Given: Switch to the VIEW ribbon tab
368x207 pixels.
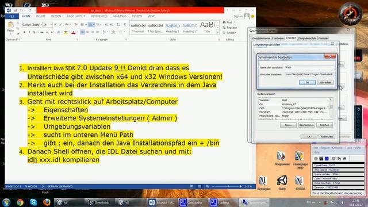Looking at the screenshot, I should click(x=151, y=16).
